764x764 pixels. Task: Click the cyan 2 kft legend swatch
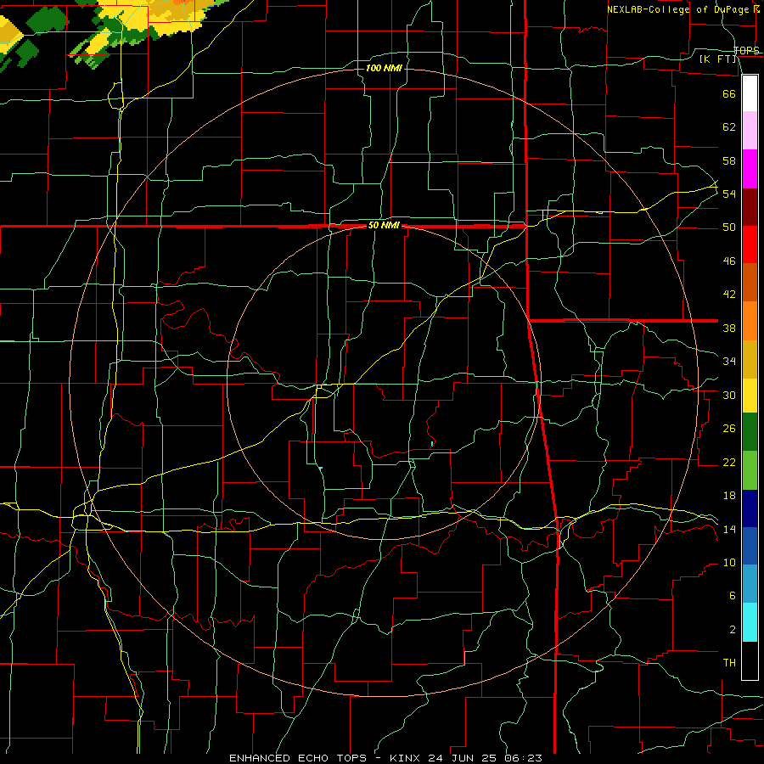point(750,622)
